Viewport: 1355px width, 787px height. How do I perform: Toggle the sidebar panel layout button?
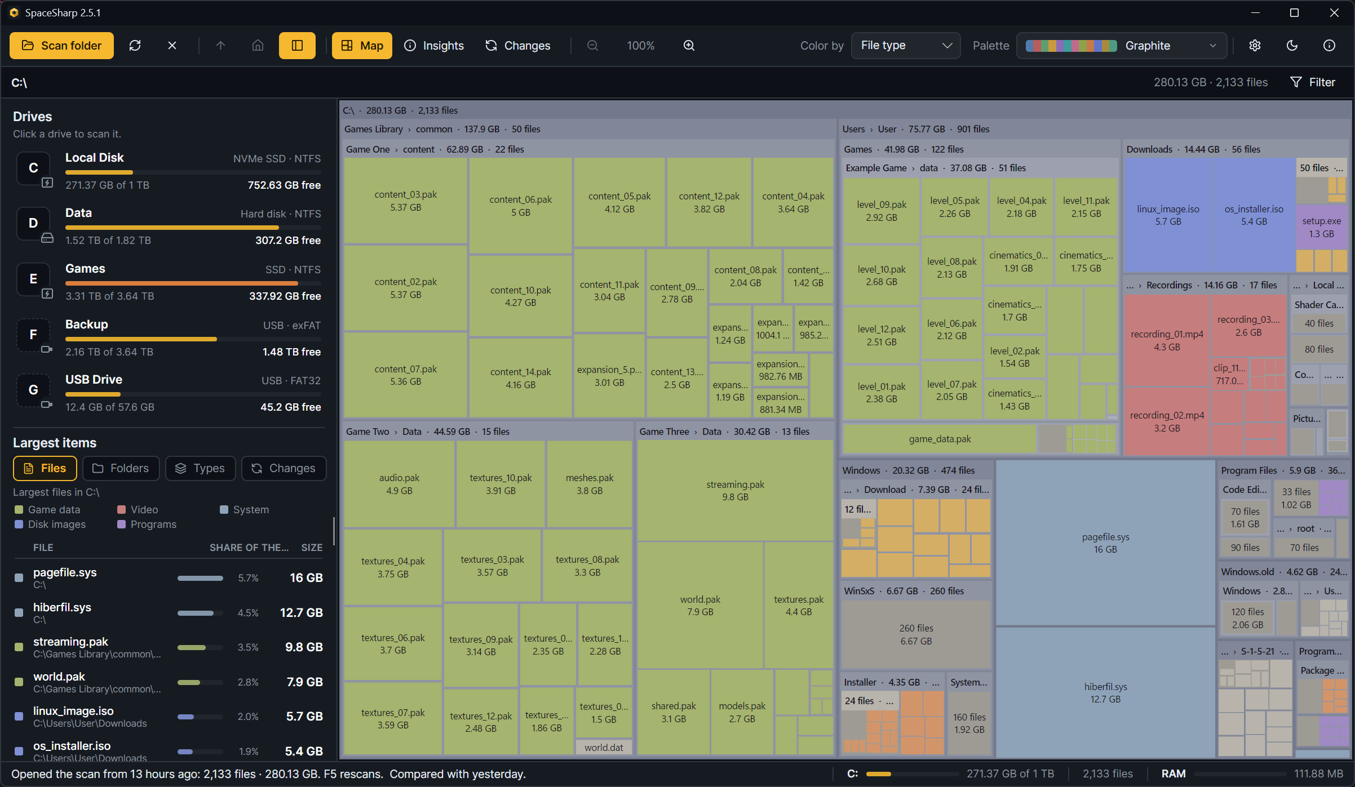(x=297, y=46)
